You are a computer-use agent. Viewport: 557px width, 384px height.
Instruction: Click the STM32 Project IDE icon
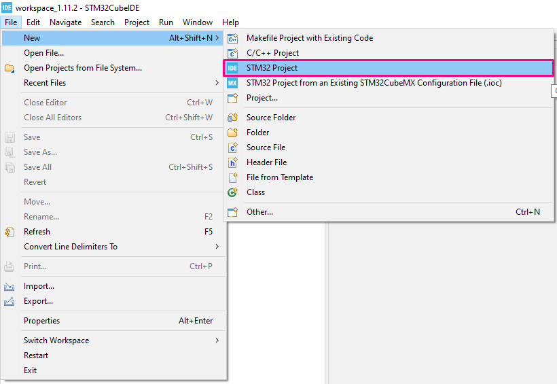[x=232, y=68]
